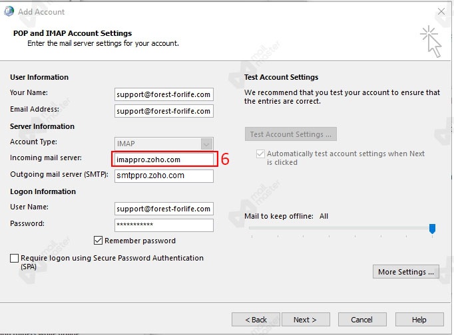Click the User Name text box
This screenshot has height=335, width=454.
163,209
